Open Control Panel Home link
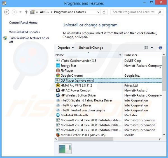The width and height of the screenshot is (168, 158). [23, 23]
